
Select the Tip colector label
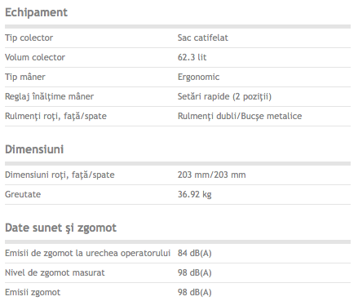(29, 38)
